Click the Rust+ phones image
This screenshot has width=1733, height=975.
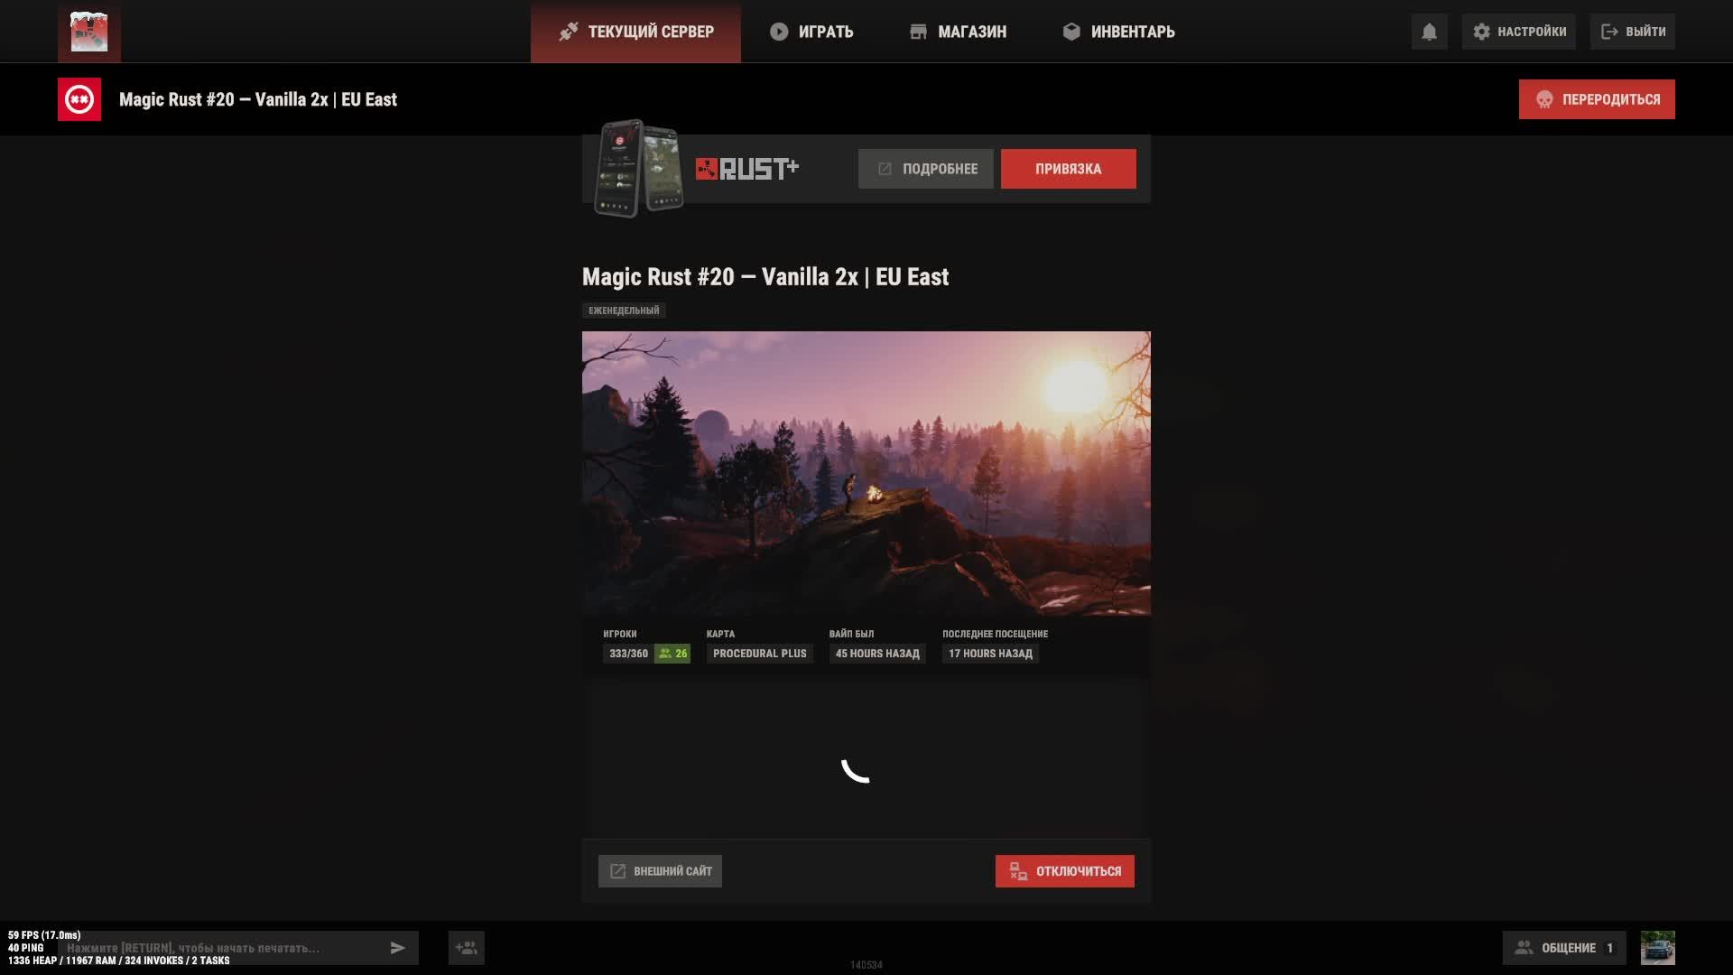point(638,168)
